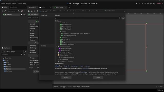
Task: Select HTTPRequest node type
Action: tap(64, 60)
